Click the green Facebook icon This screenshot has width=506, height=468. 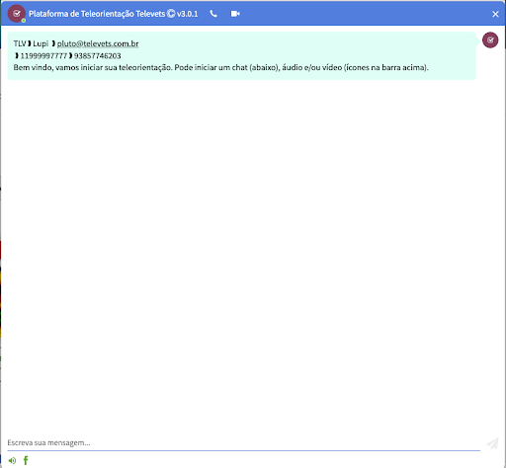26,460
